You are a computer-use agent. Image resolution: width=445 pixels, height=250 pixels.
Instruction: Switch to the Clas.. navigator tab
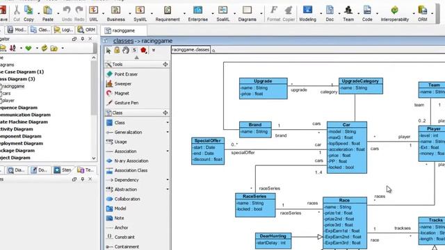[x=40, y=29]
